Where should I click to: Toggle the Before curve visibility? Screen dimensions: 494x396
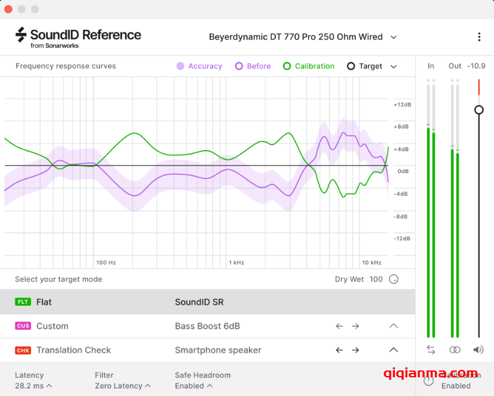253,66
